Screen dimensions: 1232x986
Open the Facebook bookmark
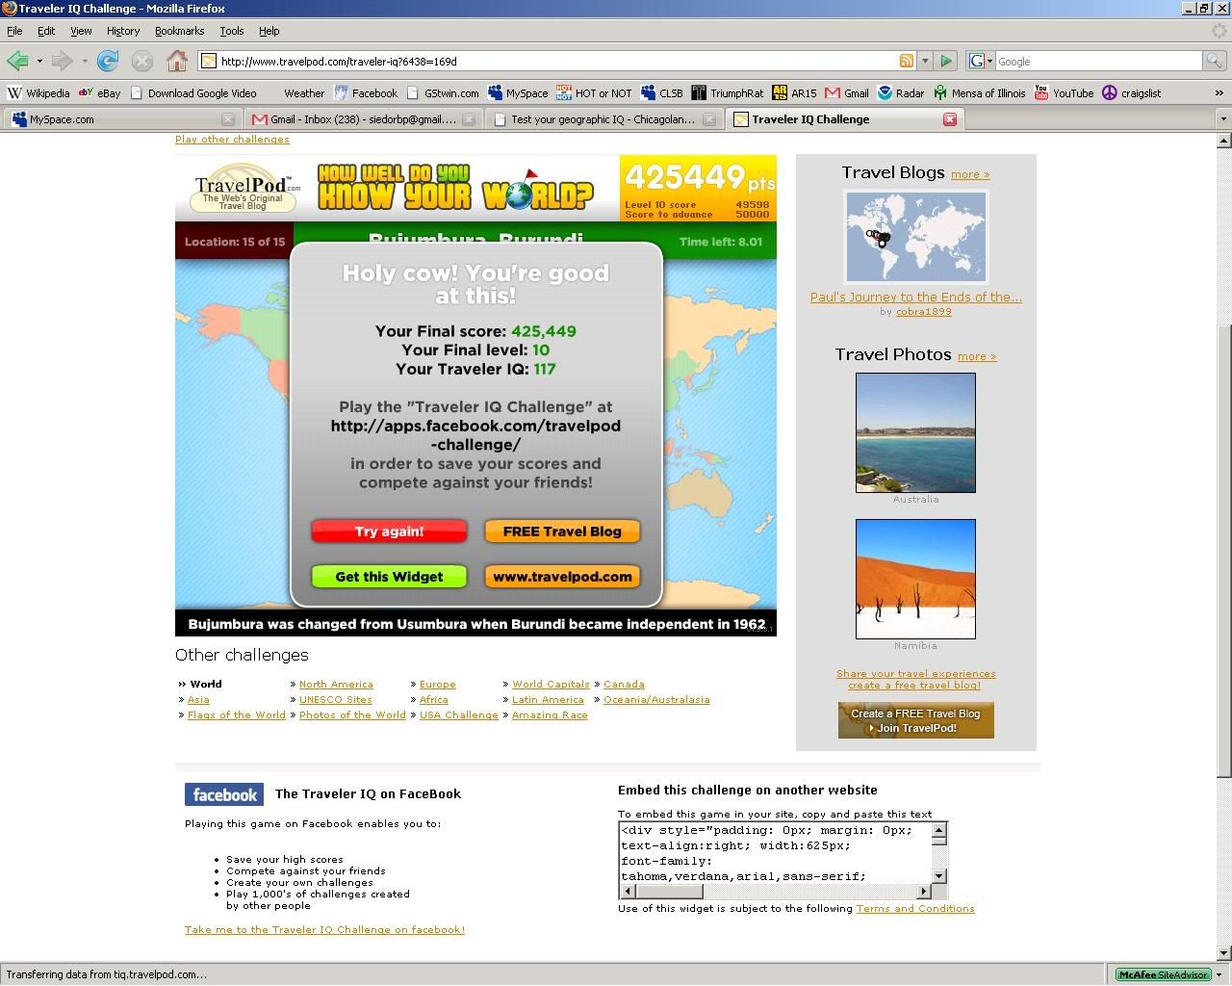365,93
